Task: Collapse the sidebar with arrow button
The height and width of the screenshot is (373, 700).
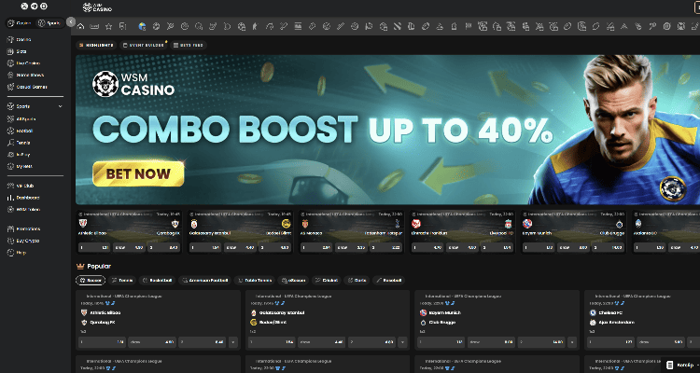Action: 71,21
